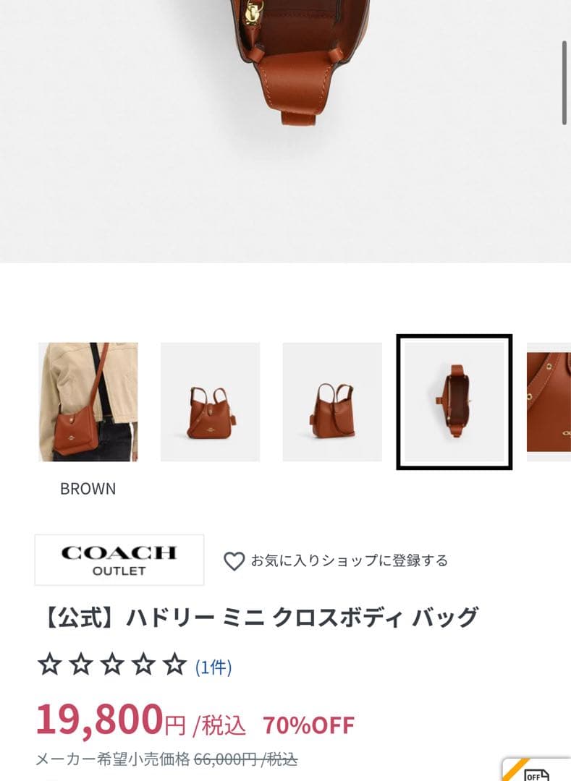Tap the heart icon to favorite shop

tap(234, 561)
